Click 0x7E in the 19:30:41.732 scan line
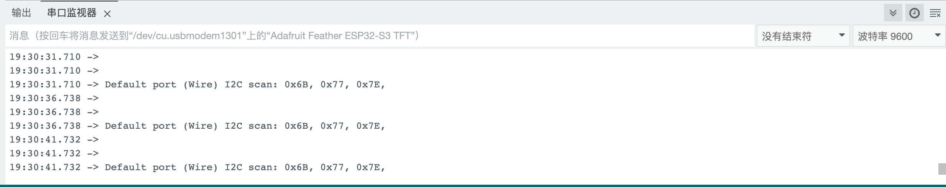Screen dimensions: 946x187 pyautogui.click(x=368, y=167)
